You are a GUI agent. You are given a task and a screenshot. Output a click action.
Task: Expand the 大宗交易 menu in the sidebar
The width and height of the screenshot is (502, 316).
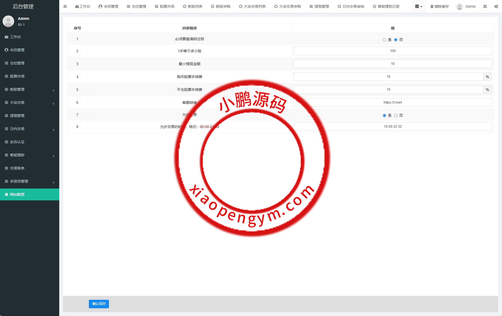coord(18,102)
